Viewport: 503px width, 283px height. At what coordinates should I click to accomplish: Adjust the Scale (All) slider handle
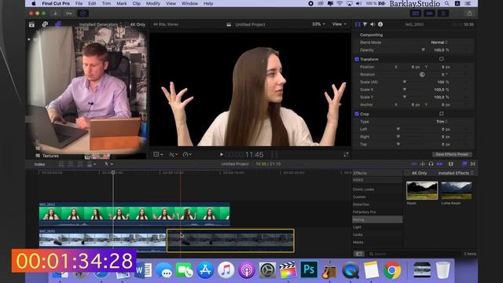click(x=405, y=82)
